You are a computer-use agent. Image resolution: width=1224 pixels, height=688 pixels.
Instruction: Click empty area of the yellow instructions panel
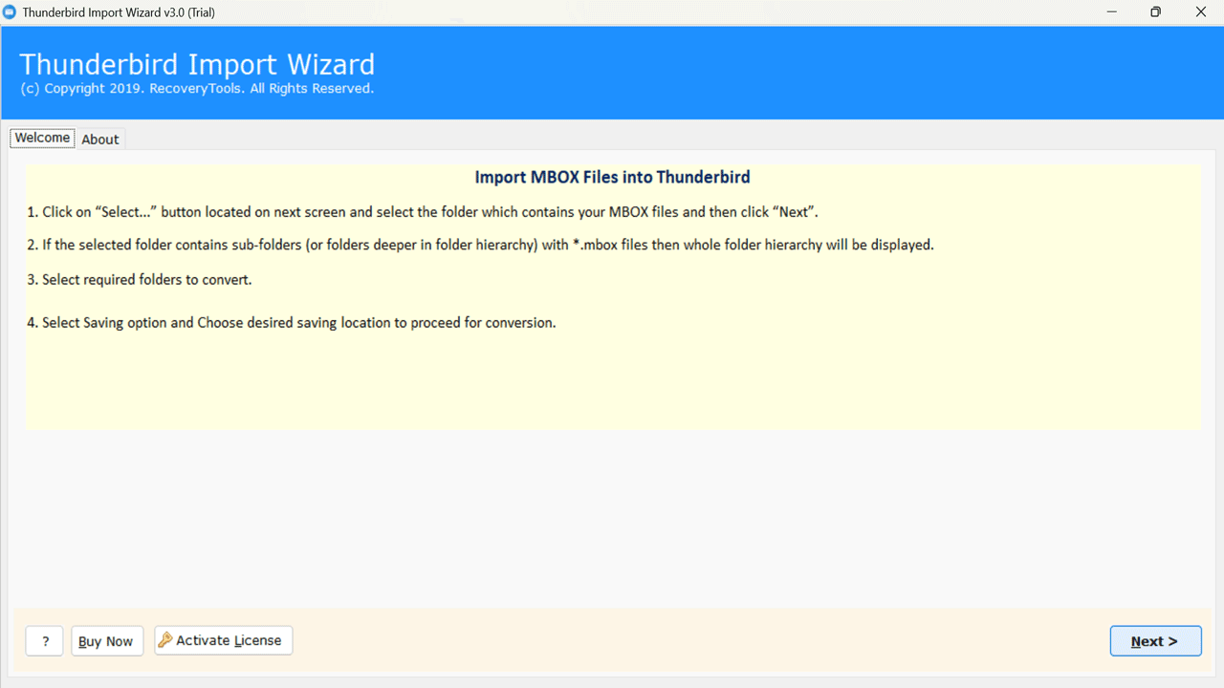tap(612, 382)
